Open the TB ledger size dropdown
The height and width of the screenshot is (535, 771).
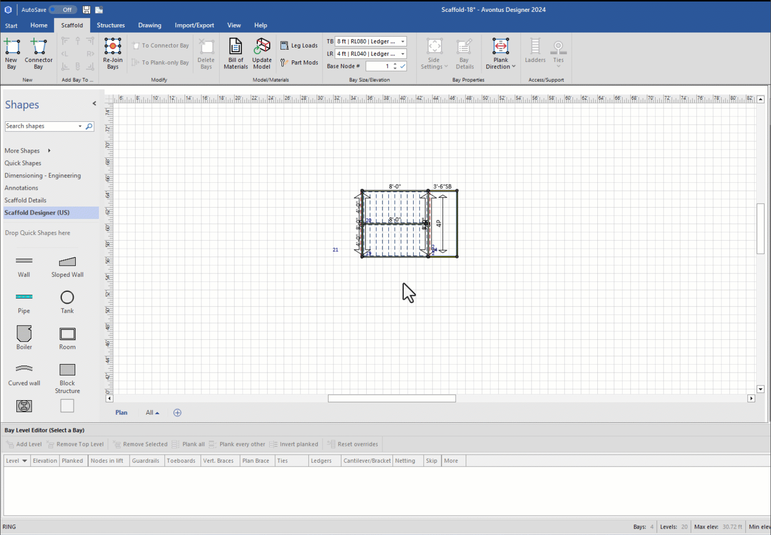click(403, 42)
